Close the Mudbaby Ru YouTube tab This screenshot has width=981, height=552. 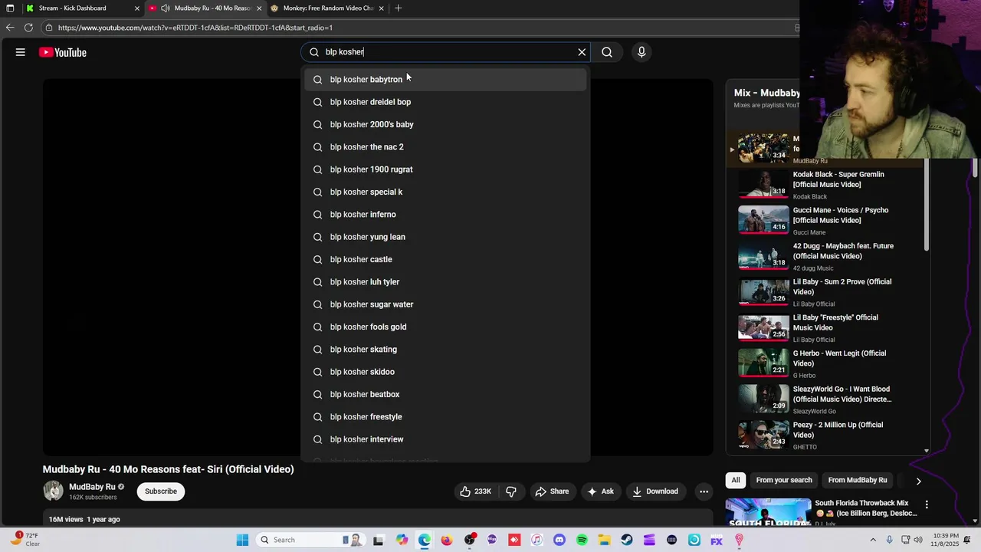coord(259,8)
